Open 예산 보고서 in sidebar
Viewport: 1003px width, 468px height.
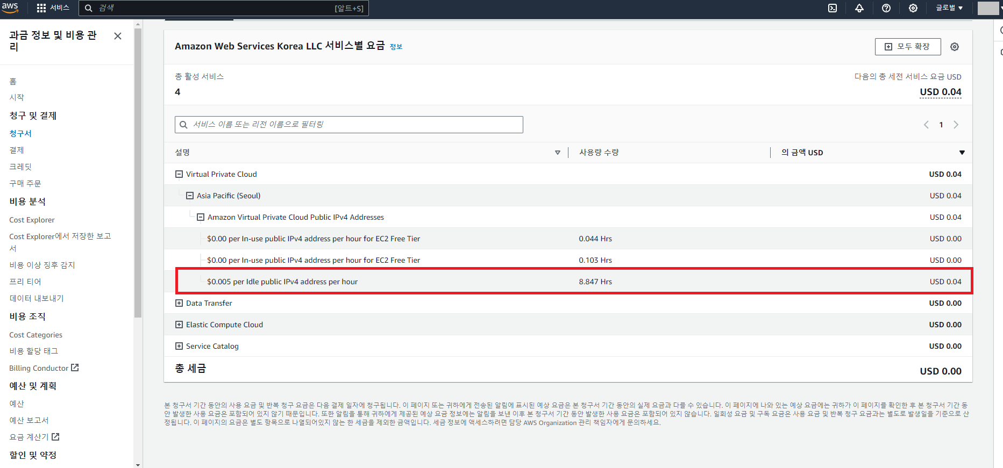(29, 420)
